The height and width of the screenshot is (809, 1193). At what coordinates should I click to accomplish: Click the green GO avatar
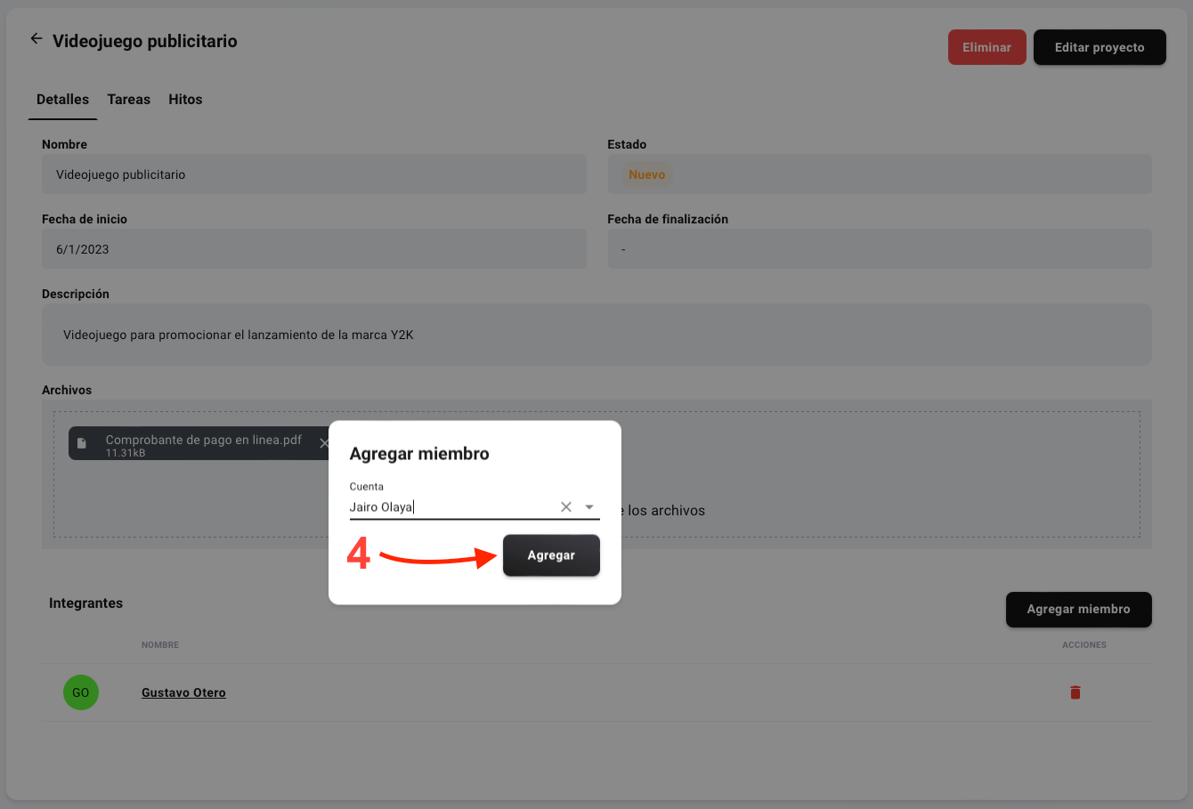(x=81, y=692)
